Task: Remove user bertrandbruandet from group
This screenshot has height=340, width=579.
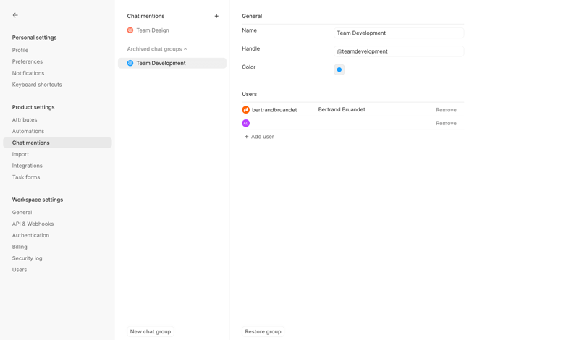Action: 446,110
